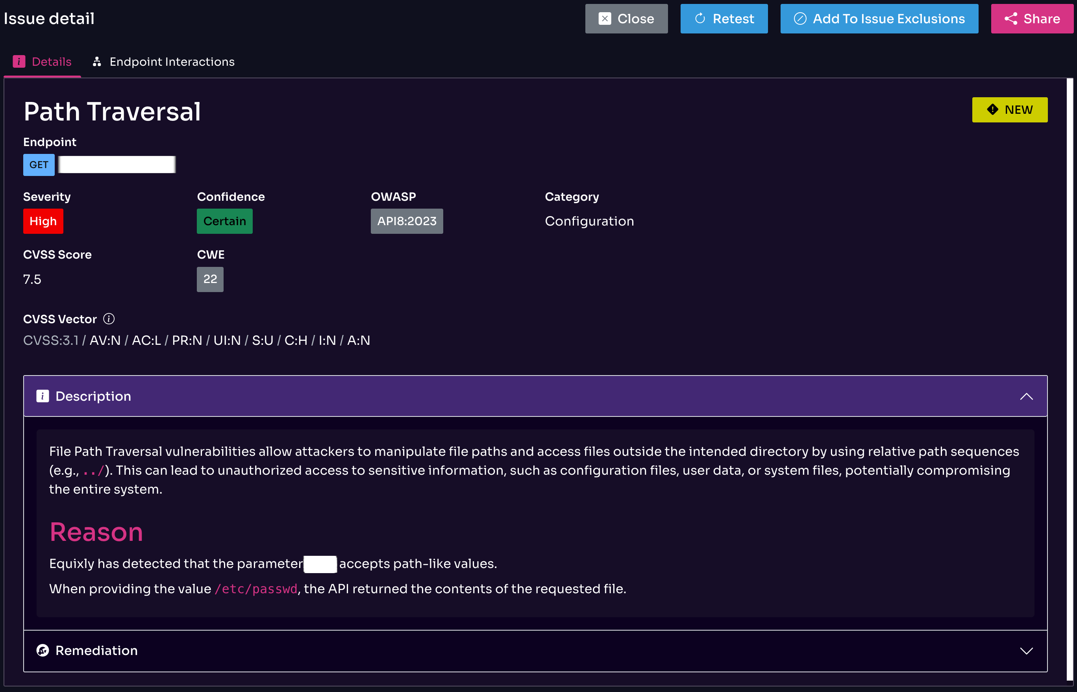Select the Details tab
This screenshot has width=1077, height=692.
[52, 61]
